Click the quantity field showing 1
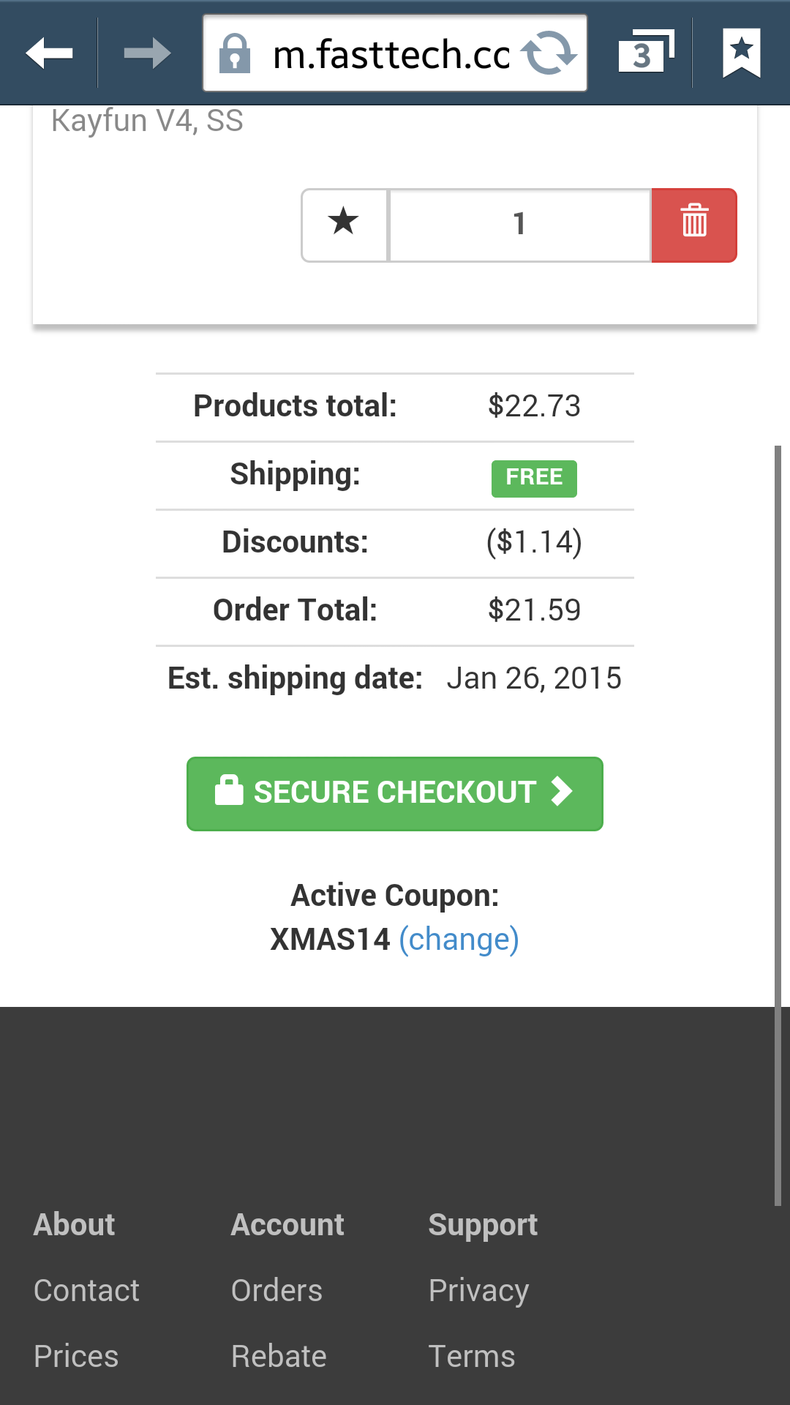Viewport: 790px width, 1405px height. pyautogui.click(x=519, y=225)
